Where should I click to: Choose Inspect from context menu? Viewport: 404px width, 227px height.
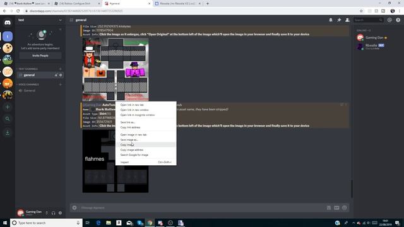[146, 162]
